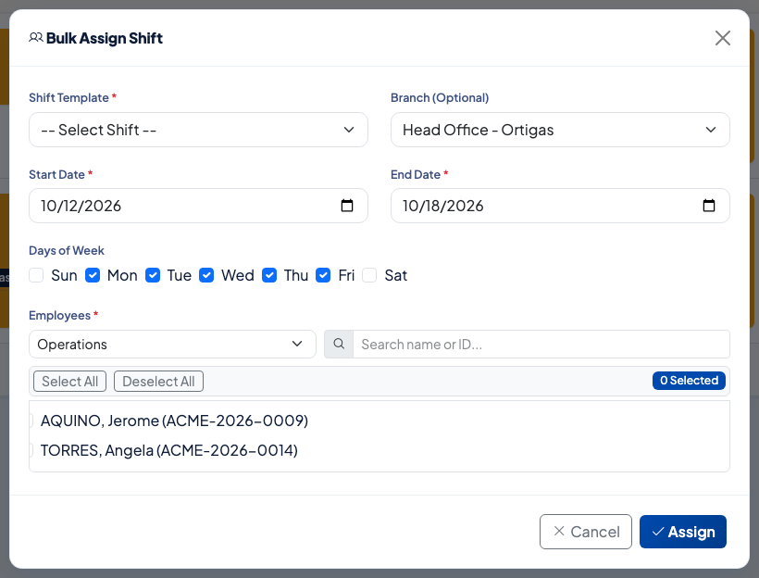Uncheck the Wed checkbox

tap(206, 275)
